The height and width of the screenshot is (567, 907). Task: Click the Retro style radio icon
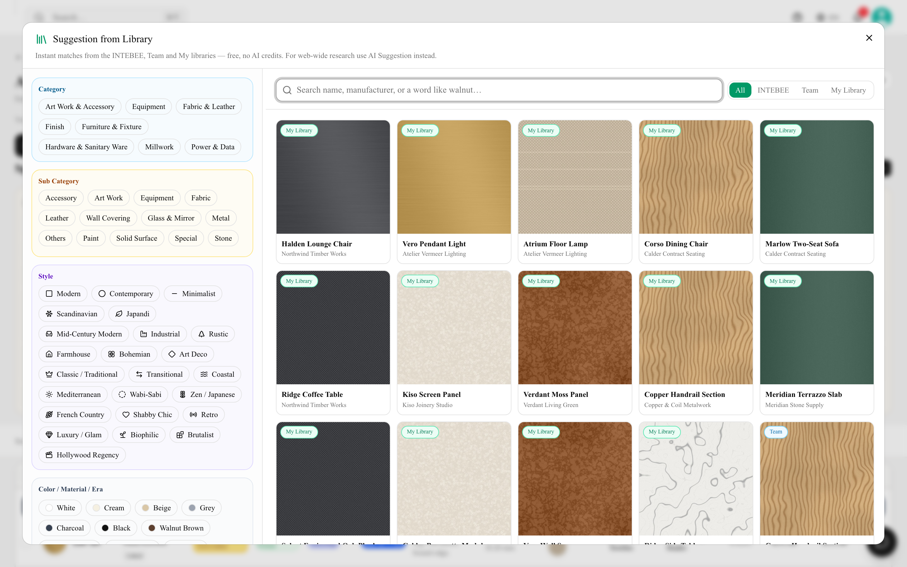[193, 415]
